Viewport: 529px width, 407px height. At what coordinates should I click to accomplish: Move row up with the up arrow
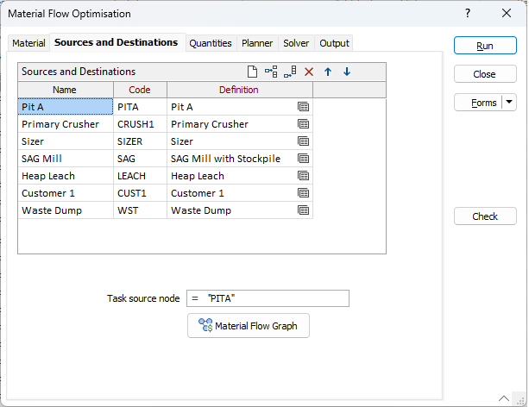coord(328,72)
